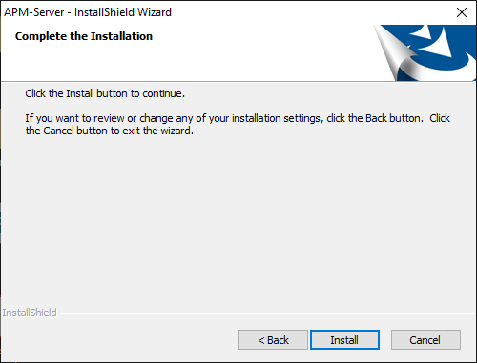Click the word 'Cancel' in instruction paragraph
This screenshot has width=477, height=363.
58,131
